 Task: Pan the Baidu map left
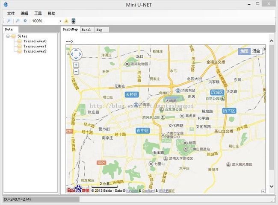click(x=72, y=54)
